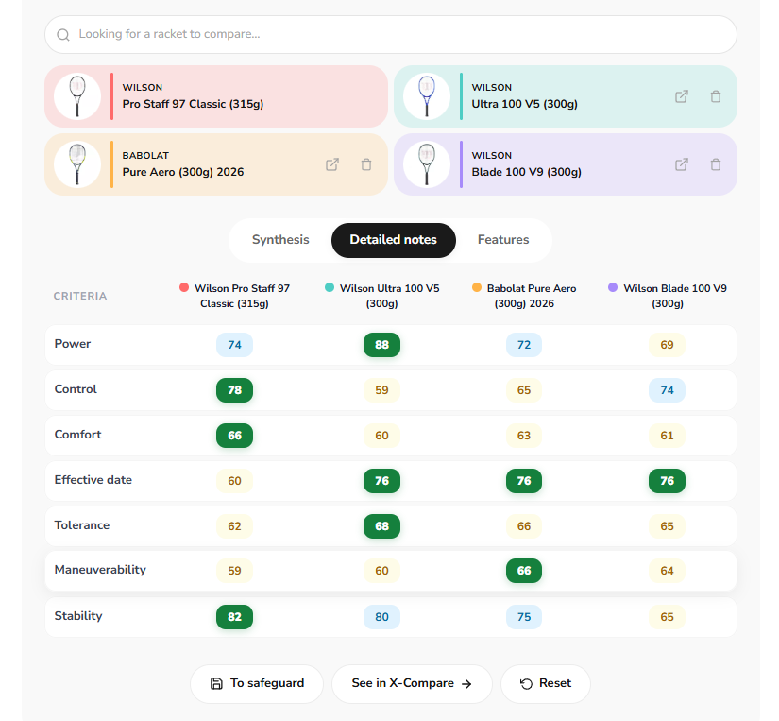Click See in X-Compare button
Viewport: 779px width, 721px height.
tap(412, 684)
